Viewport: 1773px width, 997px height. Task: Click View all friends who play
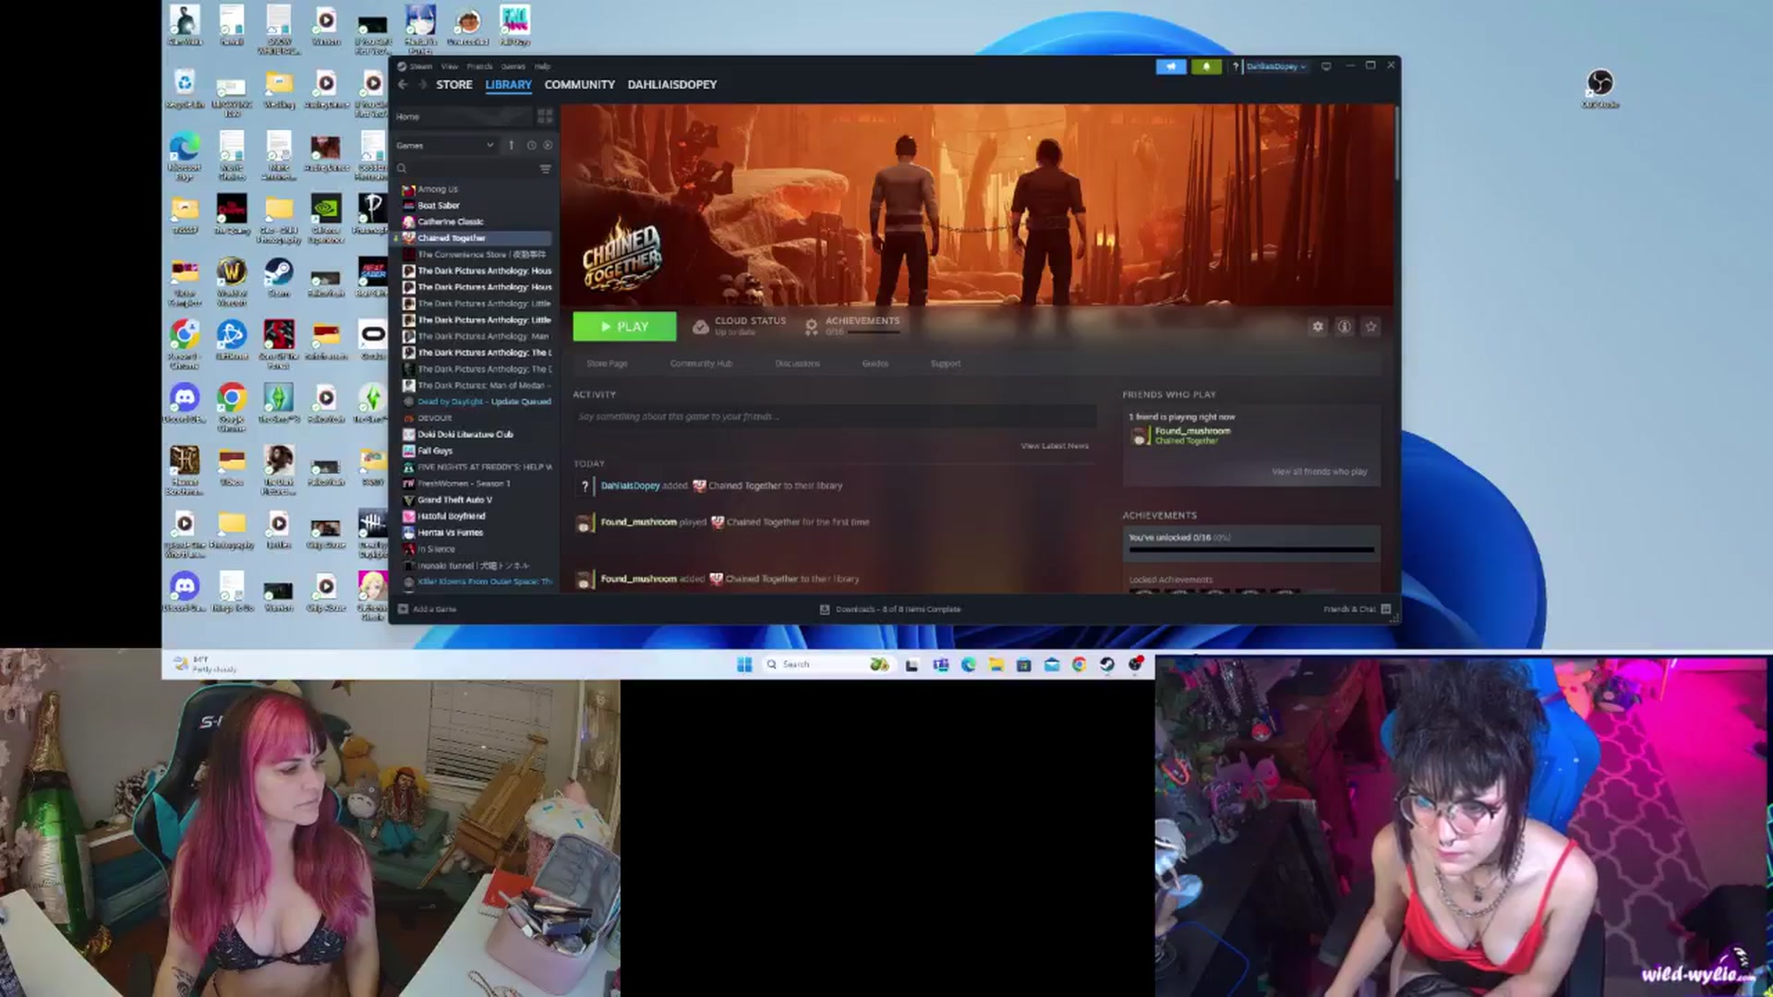tap(1319, 472)
